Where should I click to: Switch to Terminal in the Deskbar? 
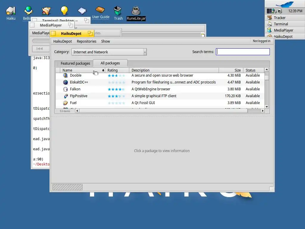285,24
